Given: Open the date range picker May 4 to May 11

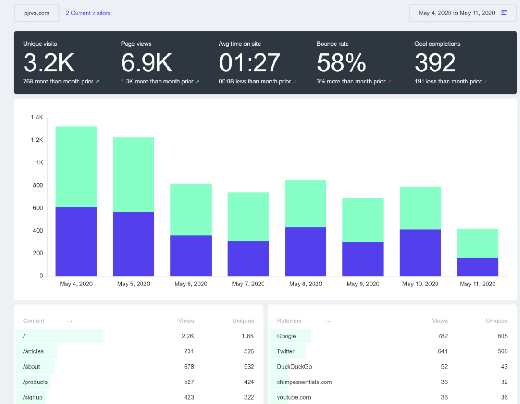Looking at the screenshot, I should pyautogui.click(x=462, y=13).
